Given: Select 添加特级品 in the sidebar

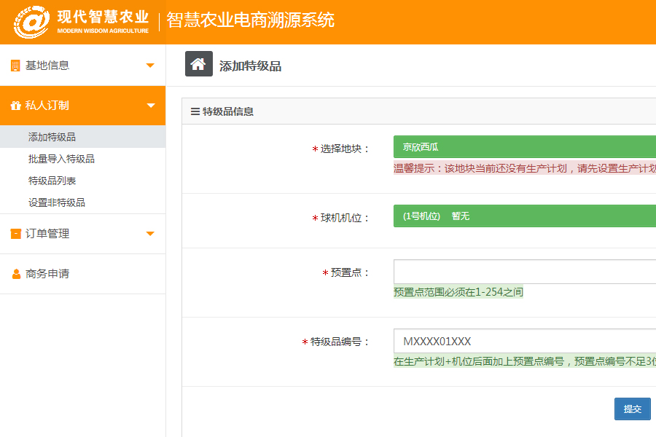Looking at the screenshot, I should point(52,137).
